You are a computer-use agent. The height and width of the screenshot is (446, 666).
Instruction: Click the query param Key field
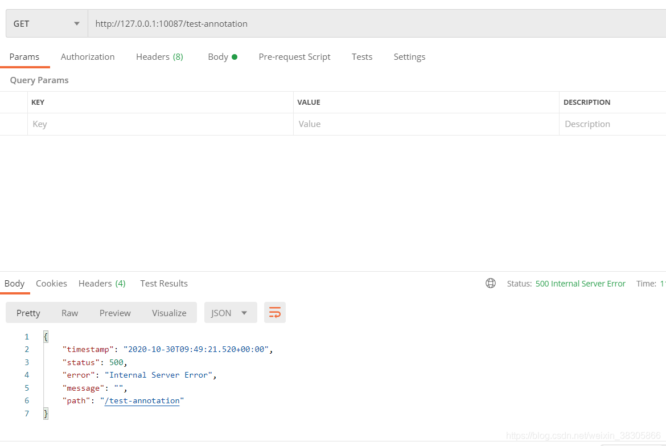click(x=159, y=124)
